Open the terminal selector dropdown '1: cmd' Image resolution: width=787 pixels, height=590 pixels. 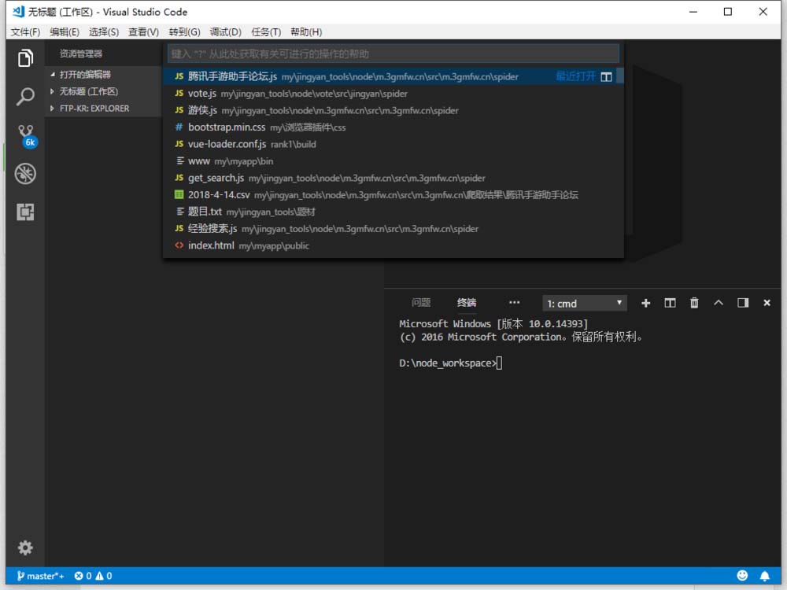[584, 303]
